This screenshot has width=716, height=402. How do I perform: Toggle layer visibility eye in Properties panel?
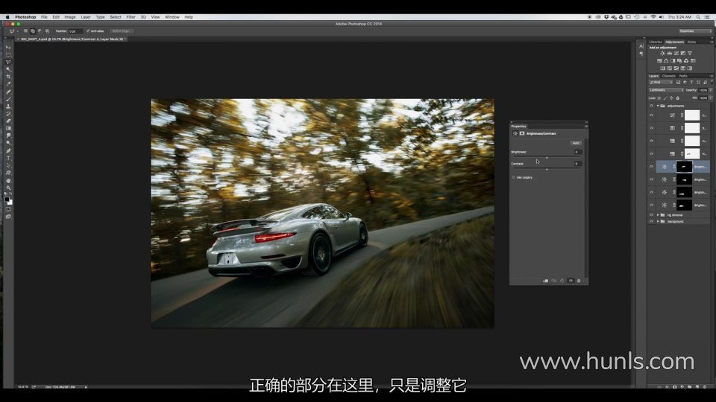[571, 281]
